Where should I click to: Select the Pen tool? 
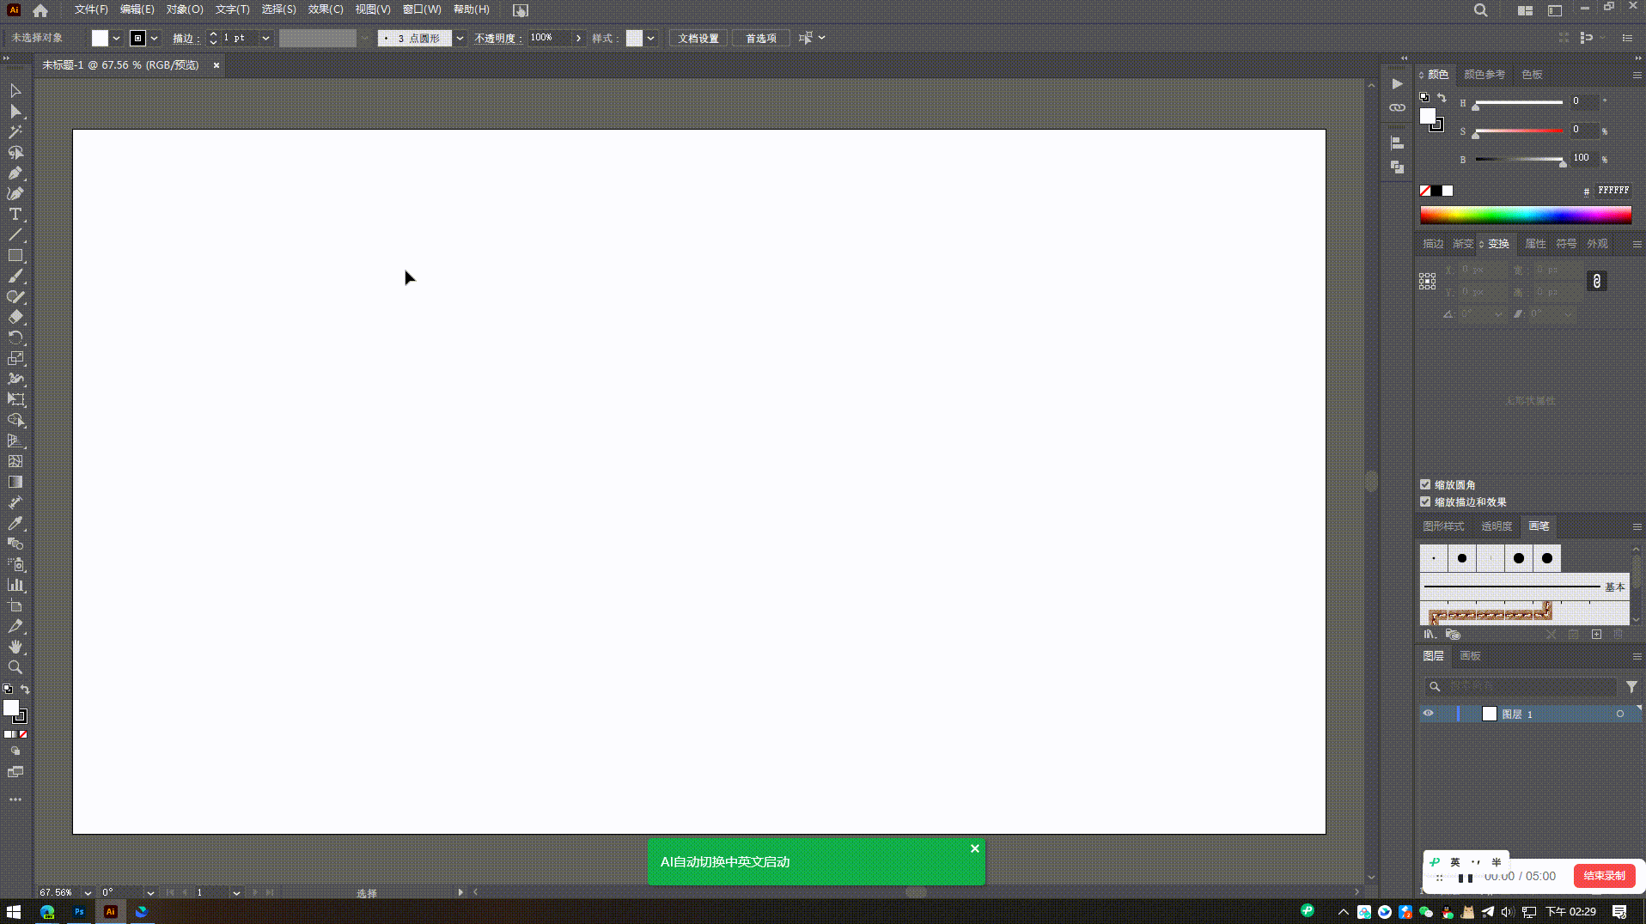pyautogui.click(x=15, y=173)
